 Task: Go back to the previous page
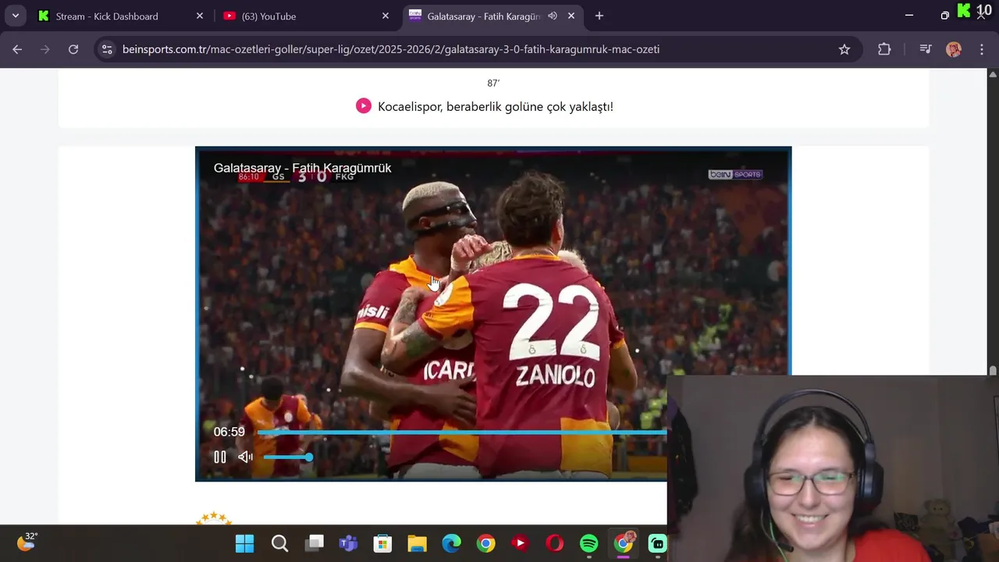click(x=17, y=49)
